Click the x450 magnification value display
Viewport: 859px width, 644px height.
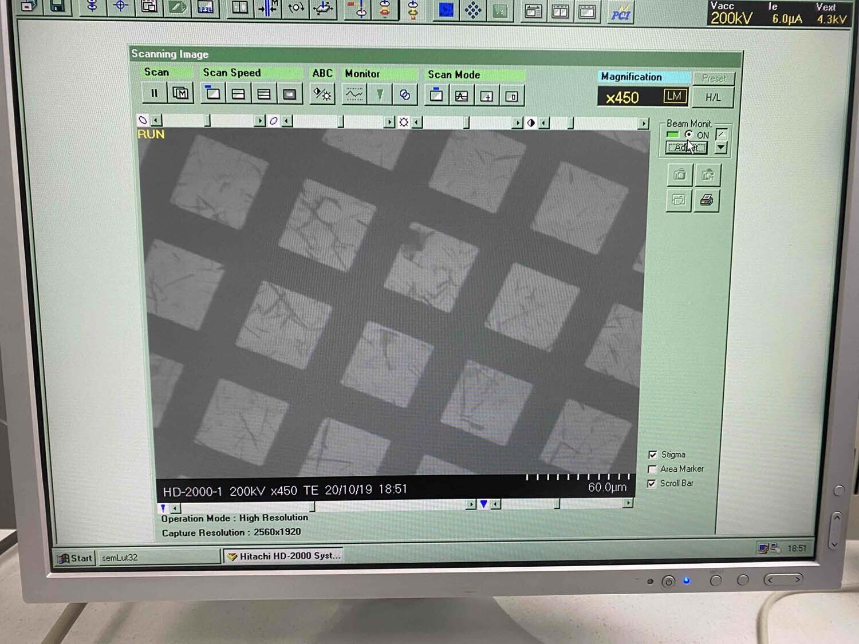pyautogui.click(x=622, y=97)
